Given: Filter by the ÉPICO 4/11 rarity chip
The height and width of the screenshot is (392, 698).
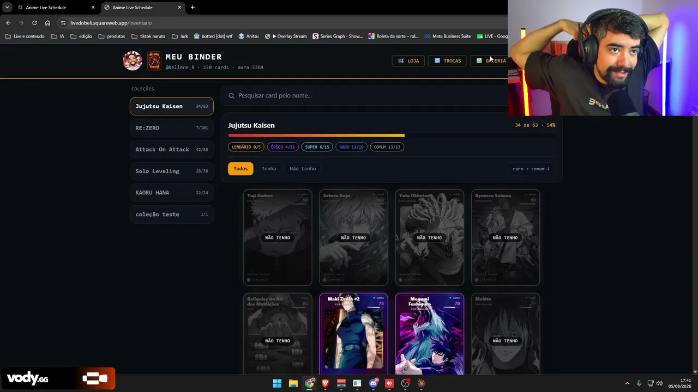Looking at the screenshot, I should pyautogui.click(x=282, y=147).
